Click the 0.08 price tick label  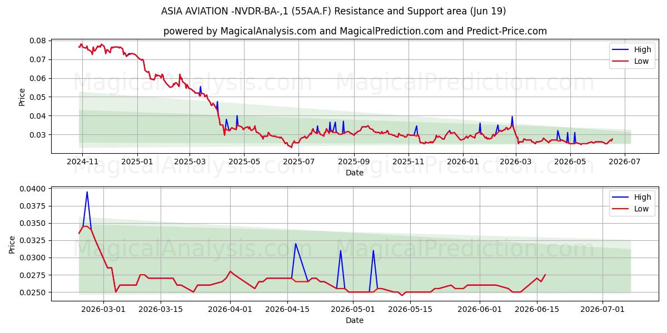[37, 41]
